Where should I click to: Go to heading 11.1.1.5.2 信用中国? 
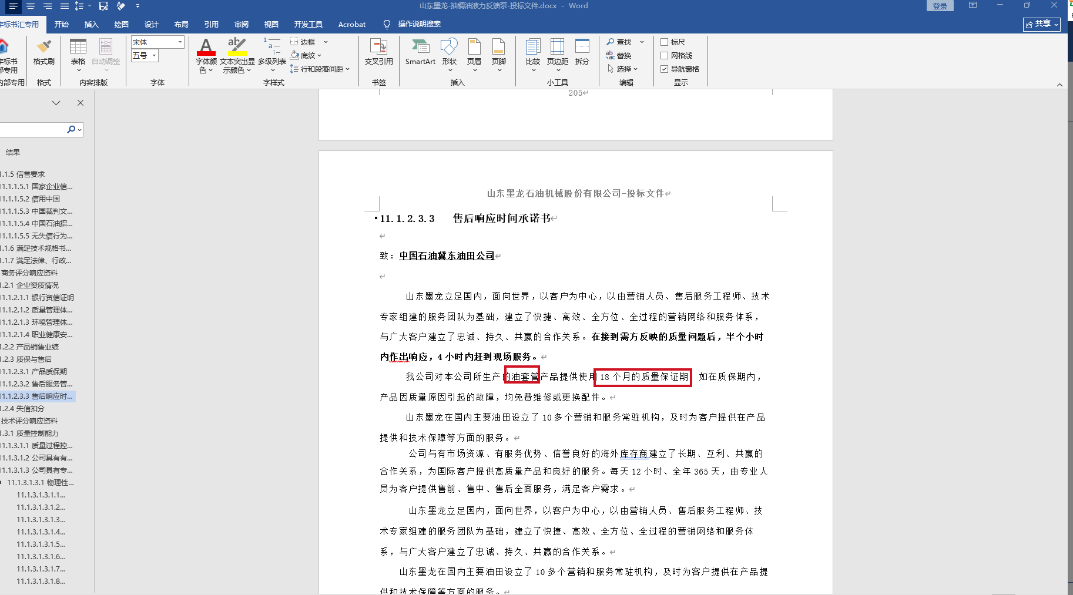tap(31, 199)
